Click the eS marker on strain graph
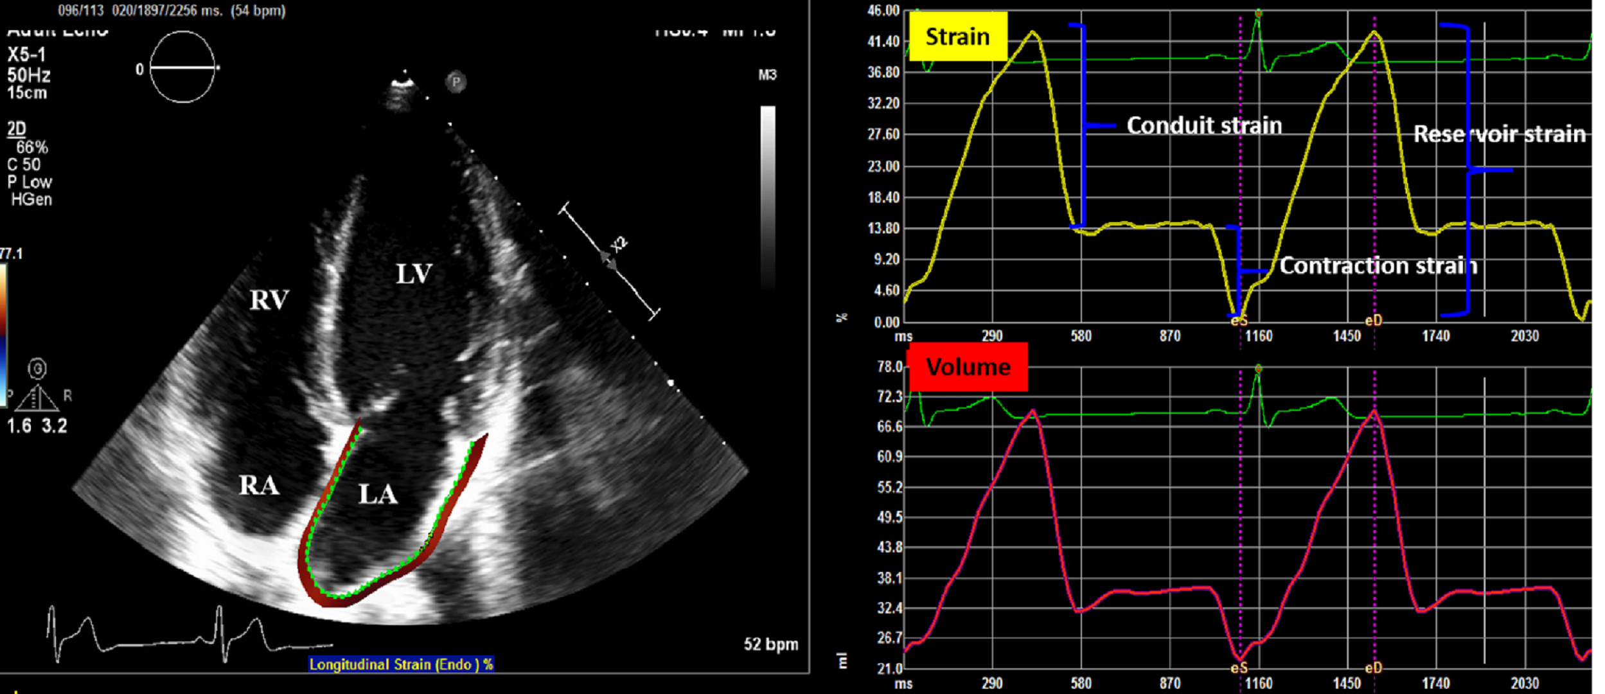The image size is (1605, 694). [x=1238, y=321]
